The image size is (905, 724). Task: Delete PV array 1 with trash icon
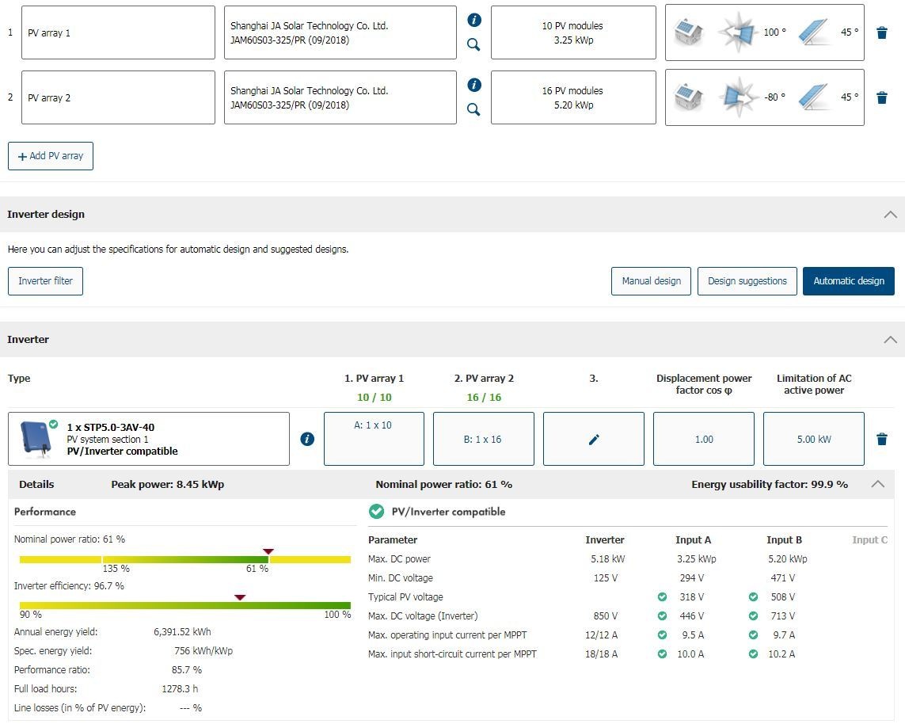[881, 33]
